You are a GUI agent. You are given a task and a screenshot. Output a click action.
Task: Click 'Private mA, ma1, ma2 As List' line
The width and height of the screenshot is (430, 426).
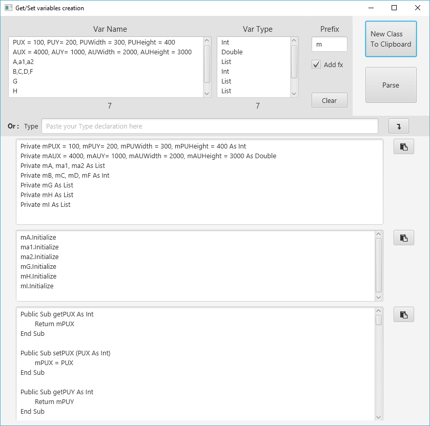pos(63,166)
